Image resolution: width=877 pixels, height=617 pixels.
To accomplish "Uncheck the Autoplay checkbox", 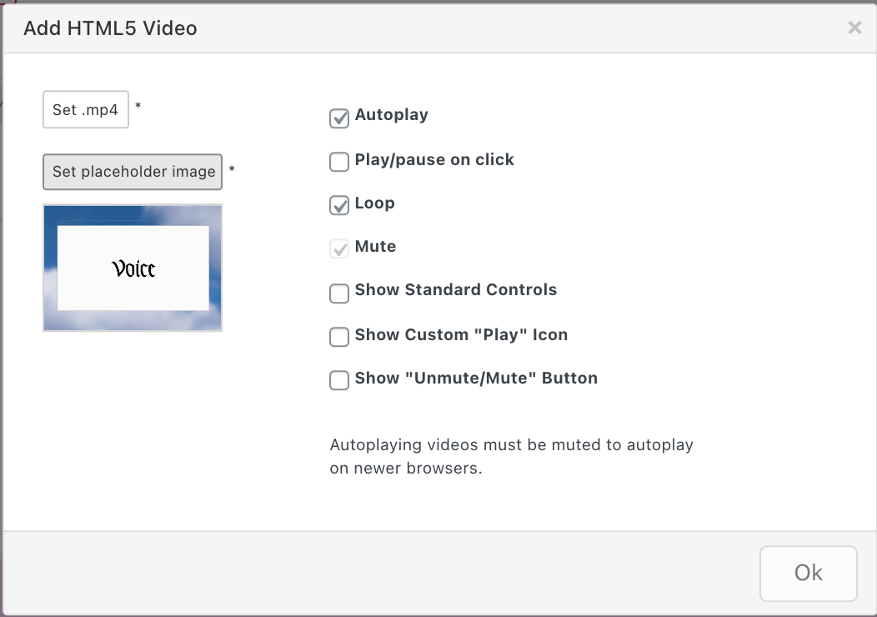I will (339, 118).
